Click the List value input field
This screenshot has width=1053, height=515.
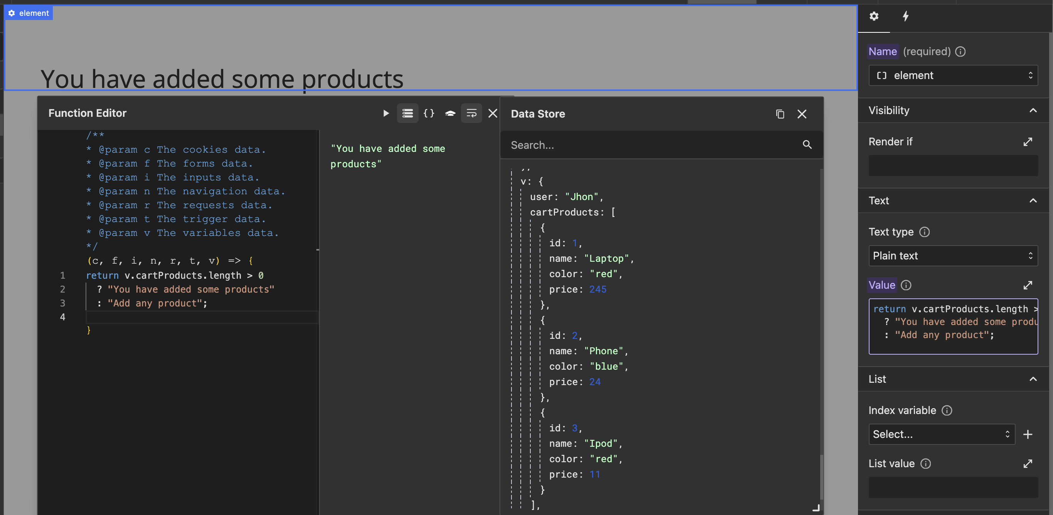953,487
